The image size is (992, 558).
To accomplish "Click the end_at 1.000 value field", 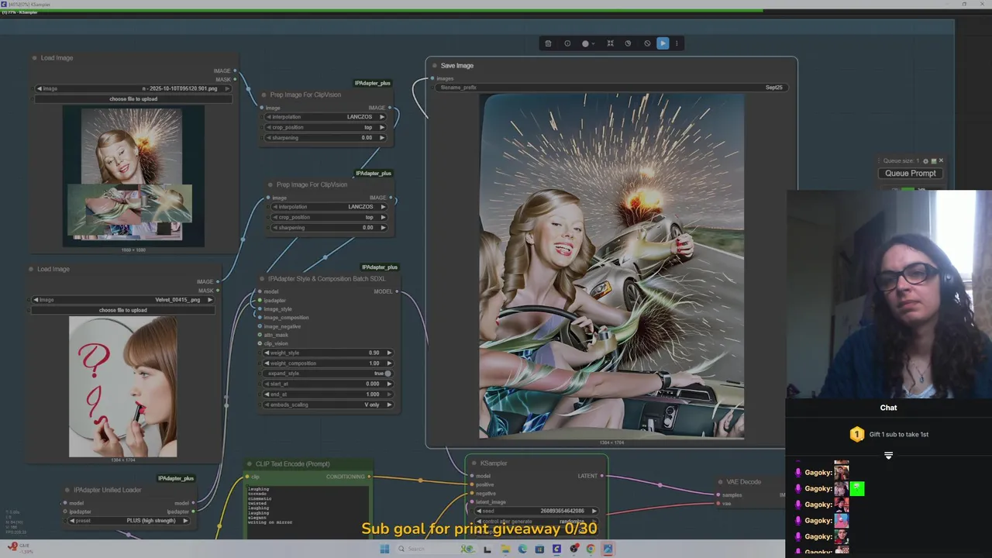I will (328, 394).
